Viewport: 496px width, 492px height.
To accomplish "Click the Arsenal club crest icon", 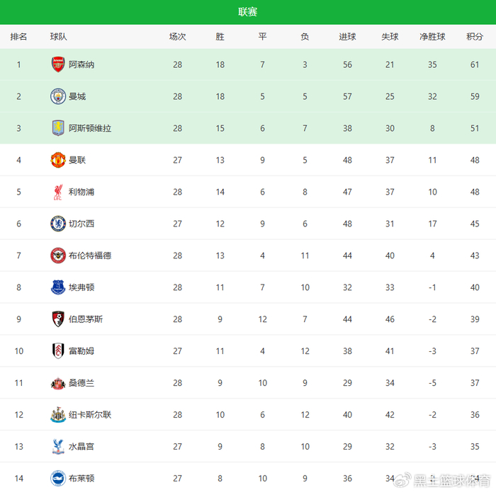I will click(x=58, y=64).
